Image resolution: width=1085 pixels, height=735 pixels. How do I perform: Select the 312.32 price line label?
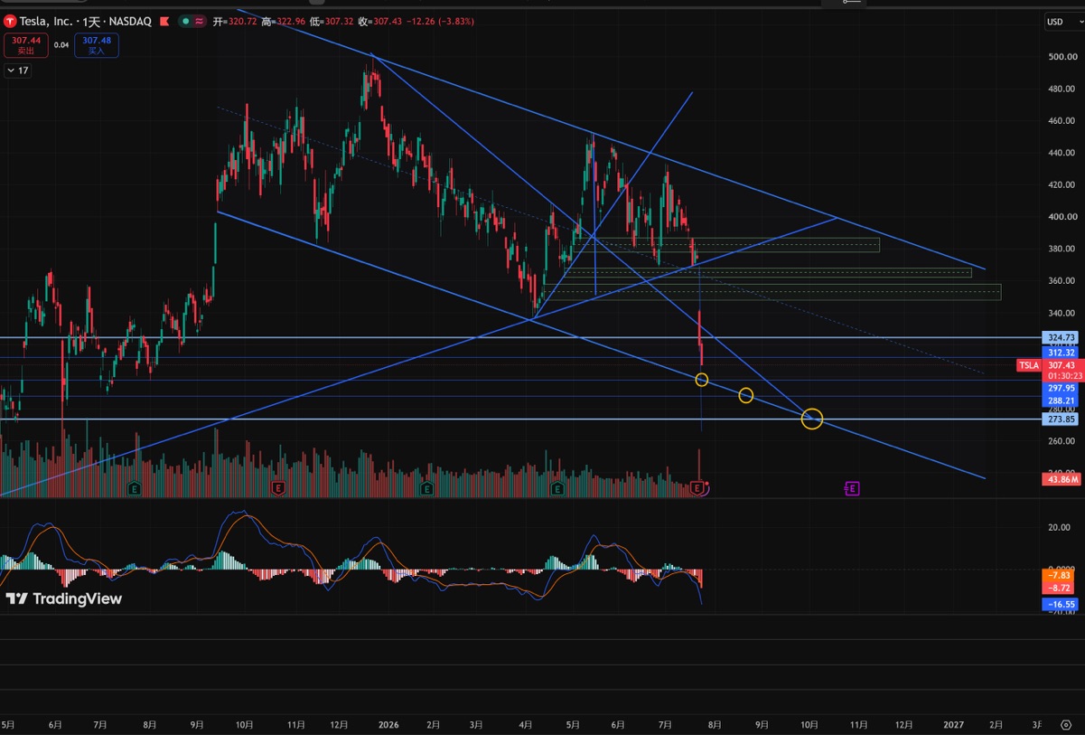(1060, 352)
